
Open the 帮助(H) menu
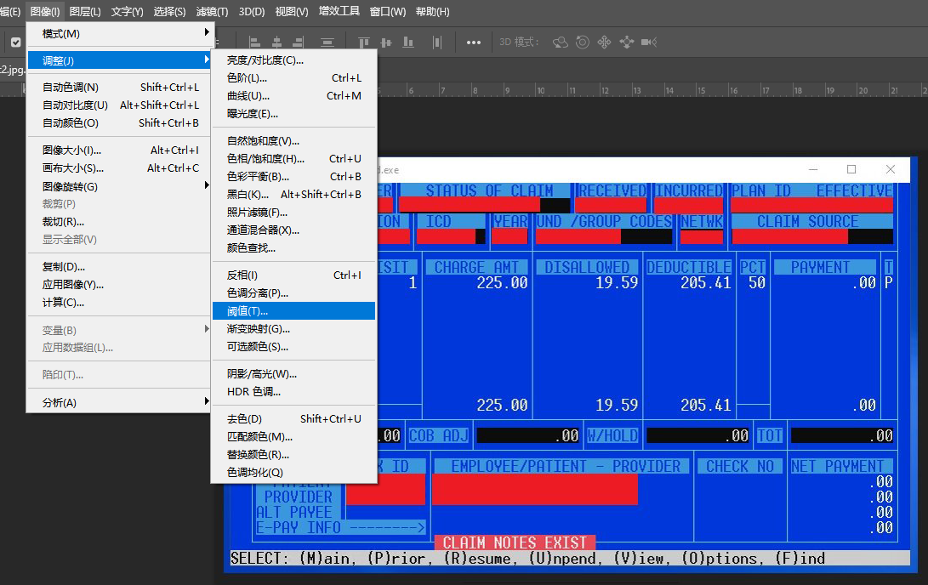click(433, 11)
